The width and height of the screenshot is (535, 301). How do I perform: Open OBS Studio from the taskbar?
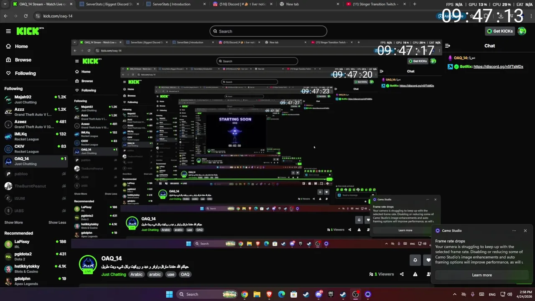(x=355, y=294)
